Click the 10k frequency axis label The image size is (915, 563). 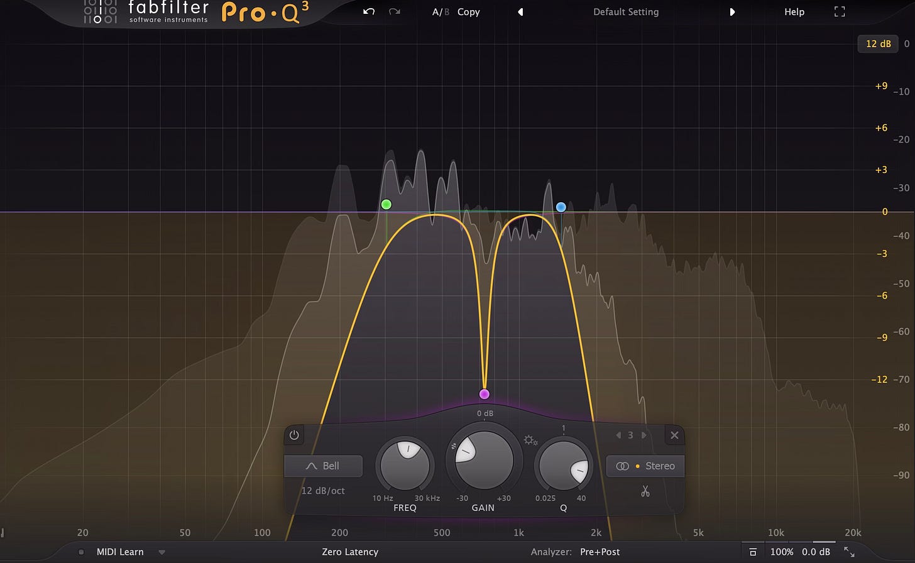pos(775,533)
